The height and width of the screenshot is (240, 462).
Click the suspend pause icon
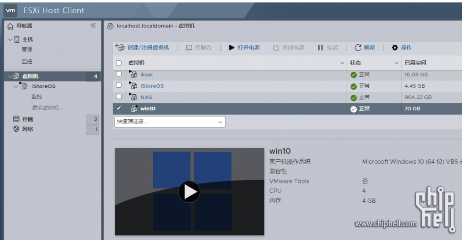(321, 48)
